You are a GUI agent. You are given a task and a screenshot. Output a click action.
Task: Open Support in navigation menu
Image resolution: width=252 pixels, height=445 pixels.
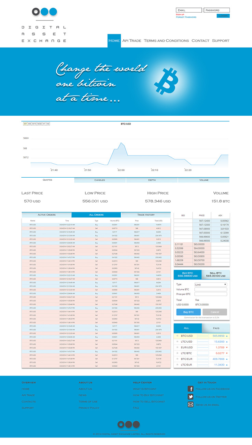point(221,40)
